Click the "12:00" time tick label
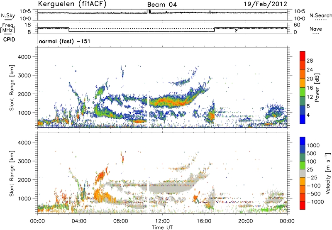The height and width of the screenshot is (230, 332). pyautogui.click(x=162, y=221)
